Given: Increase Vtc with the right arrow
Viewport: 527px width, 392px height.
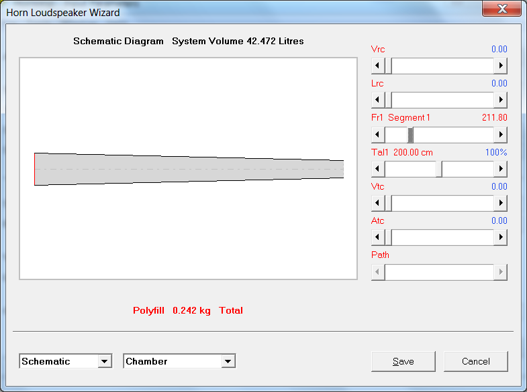Looking at the screenshot, I should pos(500,203).
